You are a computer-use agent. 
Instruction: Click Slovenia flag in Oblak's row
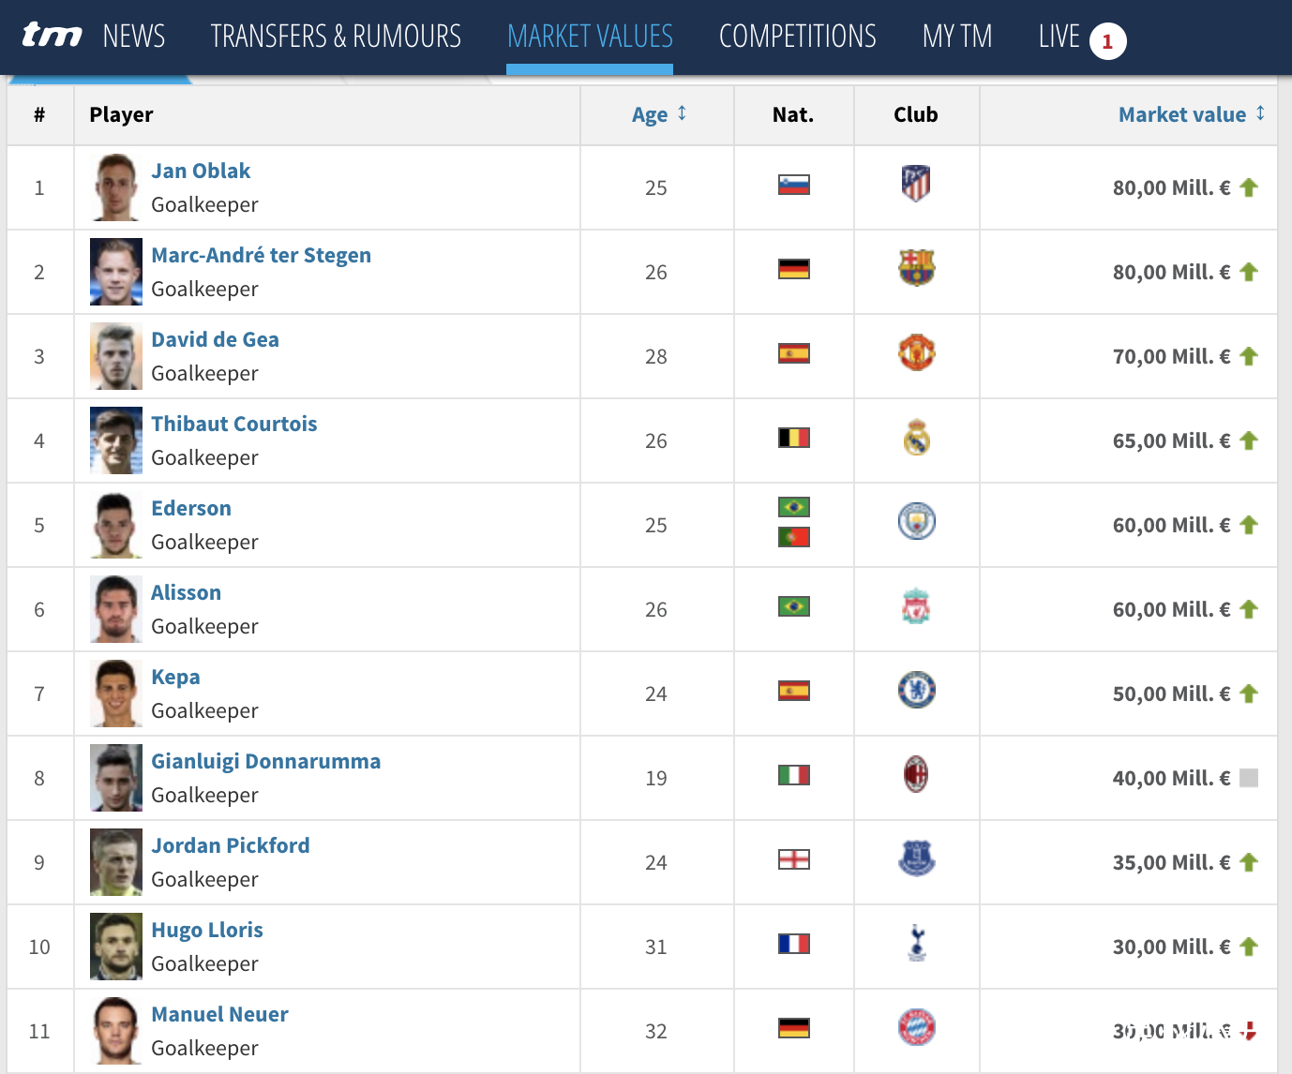pyautogui.click(x=793, y=185)
